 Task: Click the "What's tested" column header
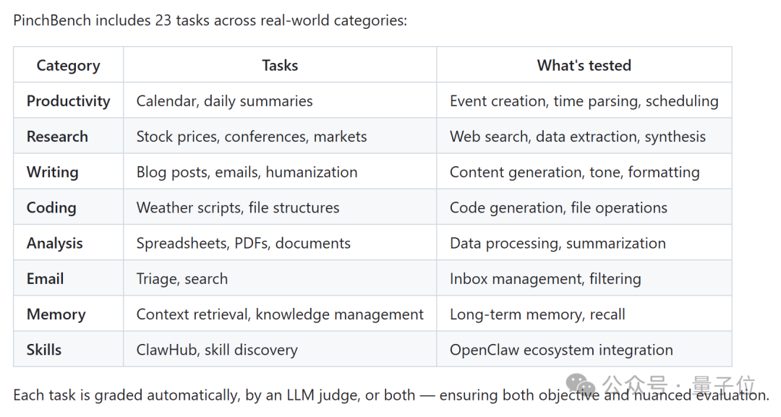click(x=584, y=66)
